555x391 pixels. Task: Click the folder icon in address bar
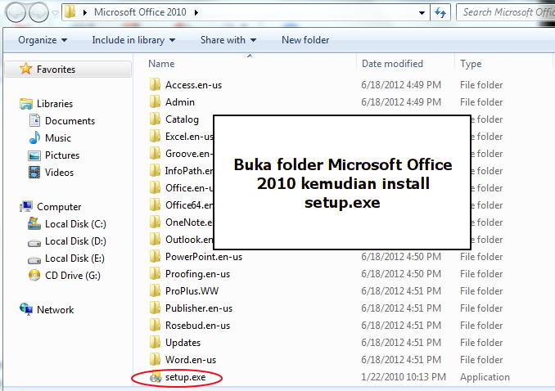pyautogui.click(x=70, y=12)
